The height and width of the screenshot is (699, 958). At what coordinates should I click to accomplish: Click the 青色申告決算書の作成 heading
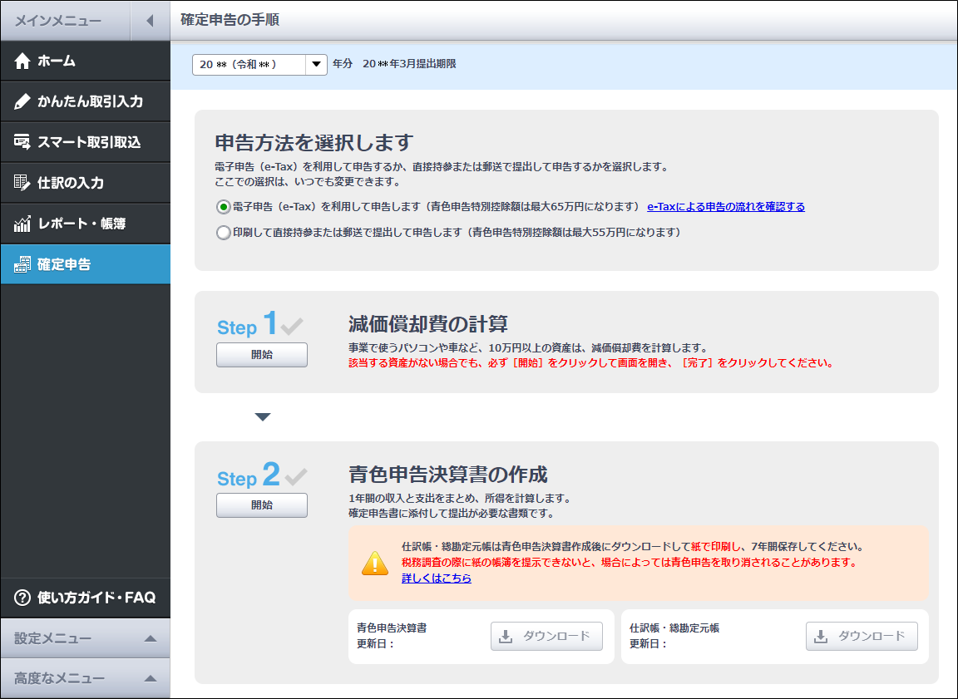click(448, 475)
